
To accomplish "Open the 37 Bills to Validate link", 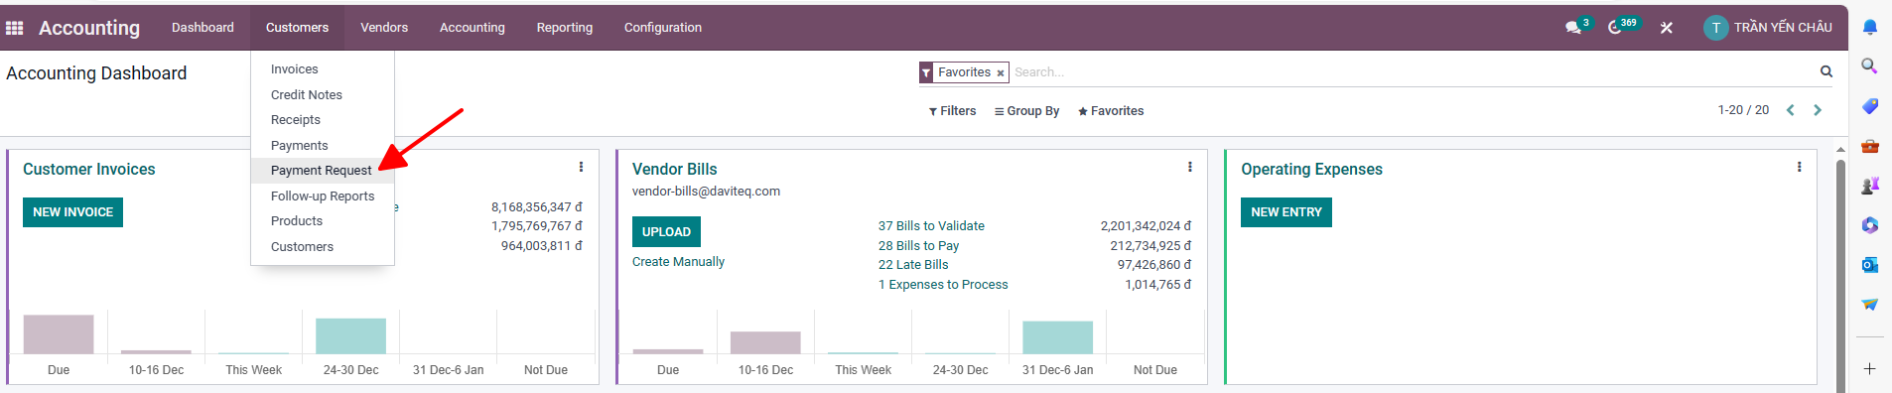I will (x=931, y=226).
